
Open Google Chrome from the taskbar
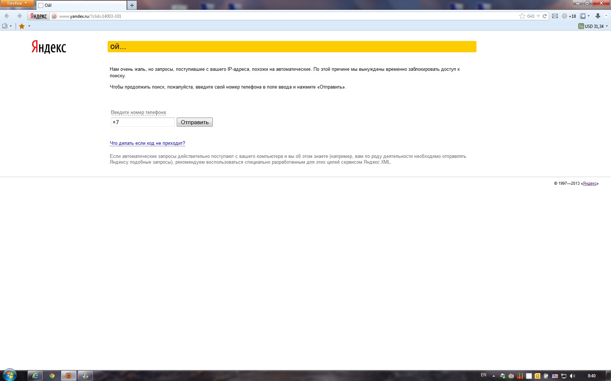(x=52, y=376)
